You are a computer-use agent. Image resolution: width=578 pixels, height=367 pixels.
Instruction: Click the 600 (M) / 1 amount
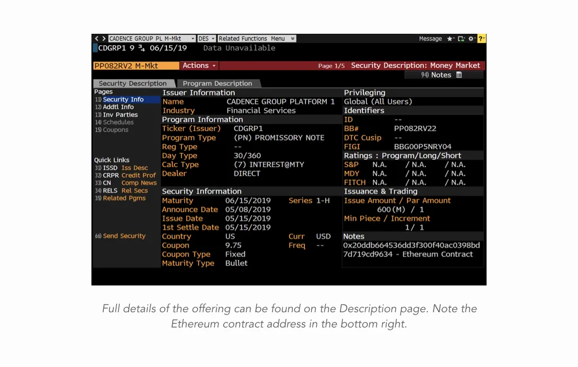click(400, 209)
